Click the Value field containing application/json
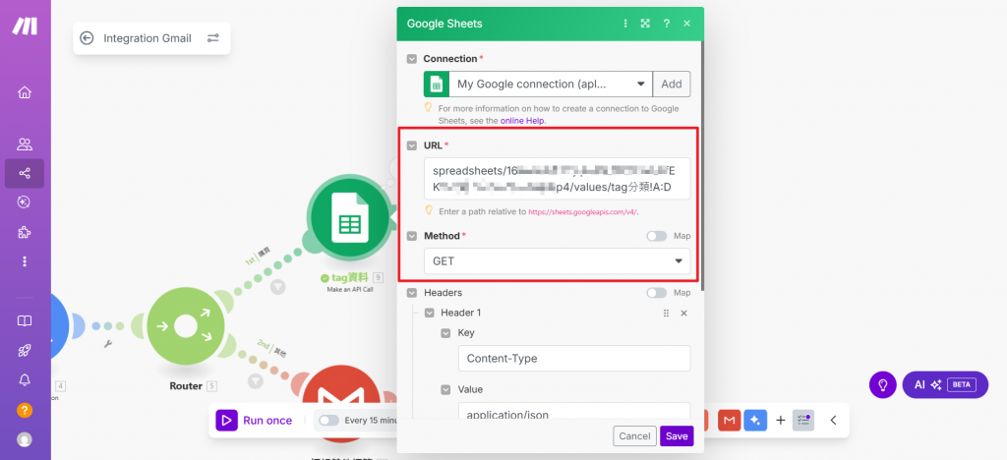The width and height of the screenshot is (1007, 460). coord(574,411)
